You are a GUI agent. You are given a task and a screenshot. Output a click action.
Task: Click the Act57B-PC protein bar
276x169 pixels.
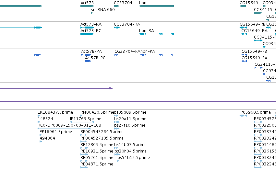pos(88,61)
